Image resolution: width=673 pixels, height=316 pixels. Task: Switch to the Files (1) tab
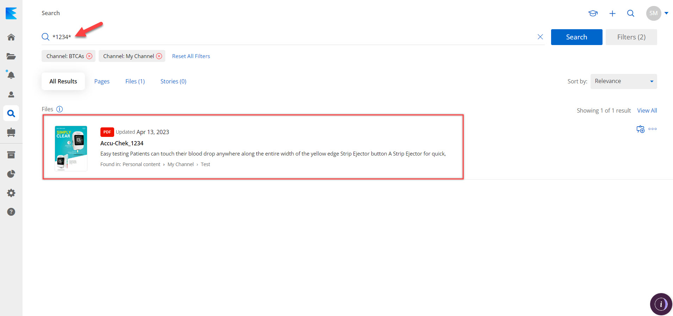pos(135,81)
